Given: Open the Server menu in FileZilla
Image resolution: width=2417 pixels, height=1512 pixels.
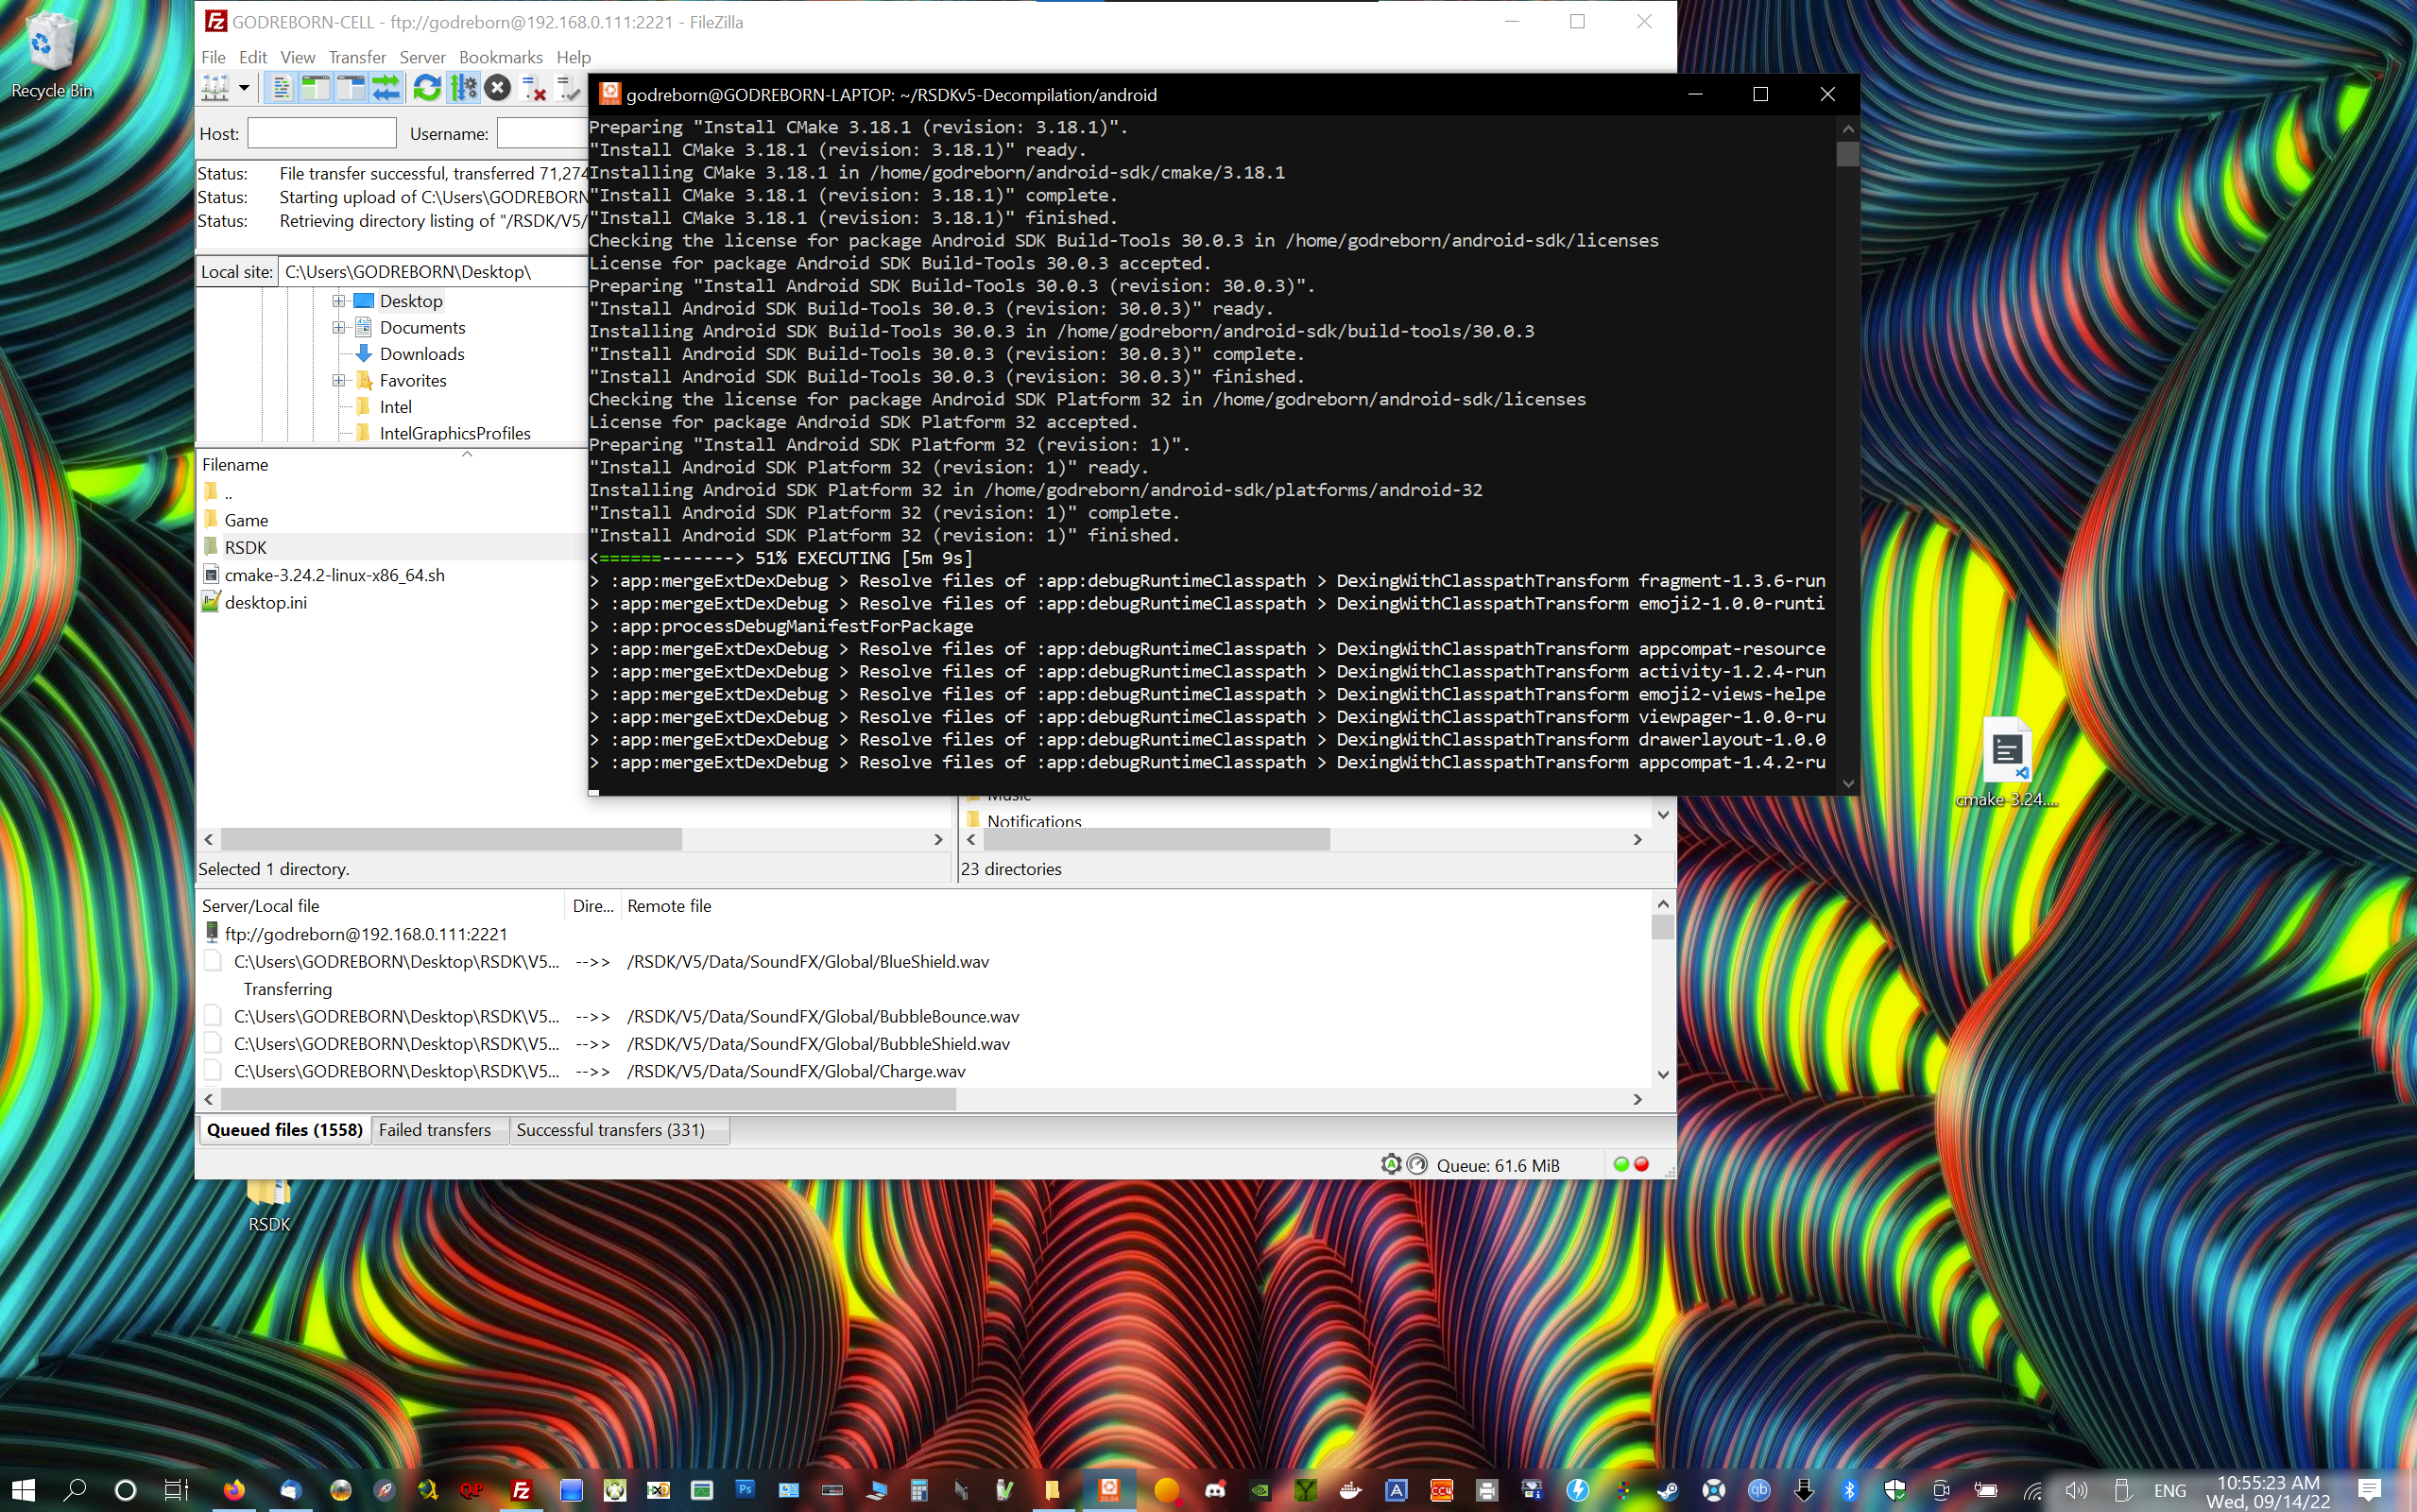Looking at the screenshot, I should tap(421, 57).
